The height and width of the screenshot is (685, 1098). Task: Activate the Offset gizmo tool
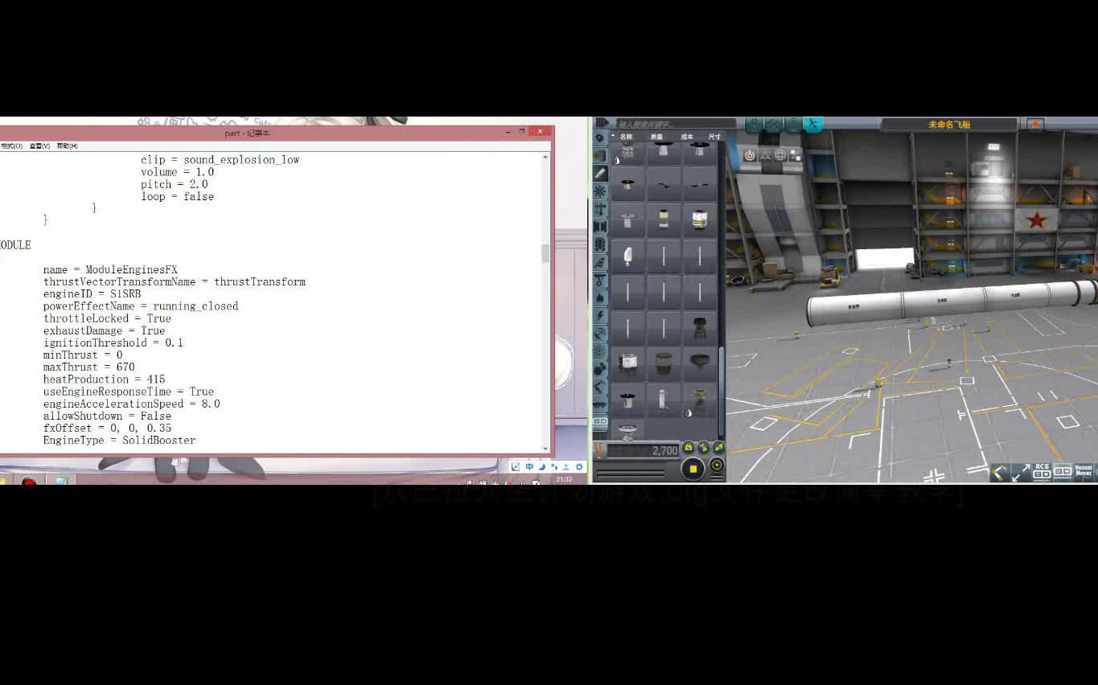click(x=765, y=155)
